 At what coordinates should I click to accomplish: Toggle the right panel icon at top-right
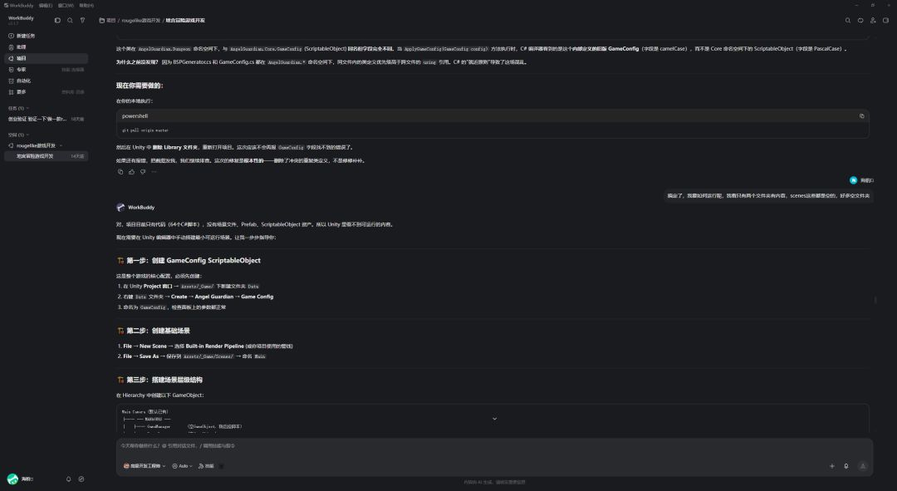click(885, 20)
